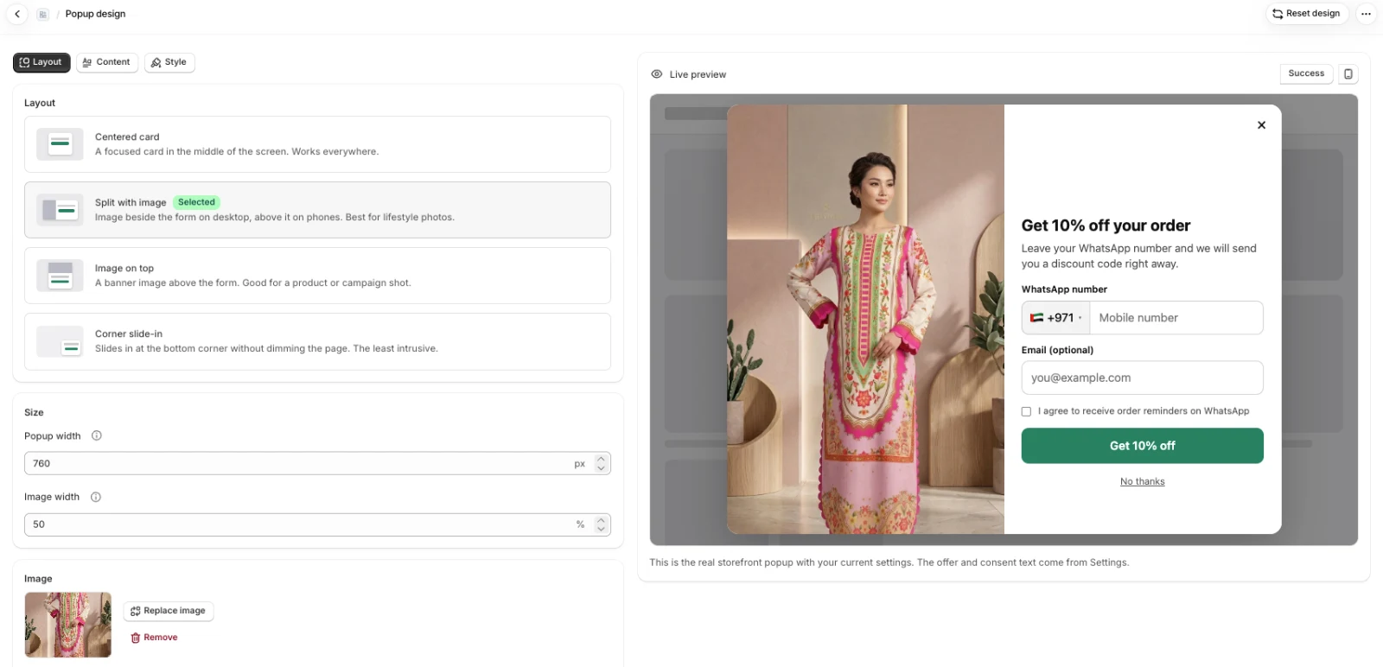The width and height of the screenshot is (1383, 667).
Task: Click the No thanks link
Action: [1142, 482]
